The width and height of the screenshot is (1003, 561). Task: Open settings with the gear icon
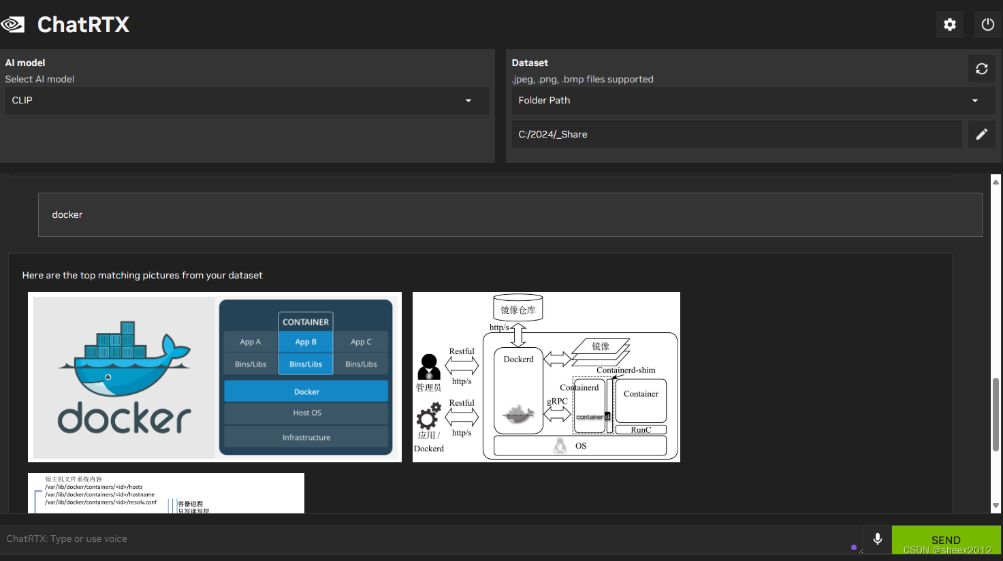tap(950, 25)
